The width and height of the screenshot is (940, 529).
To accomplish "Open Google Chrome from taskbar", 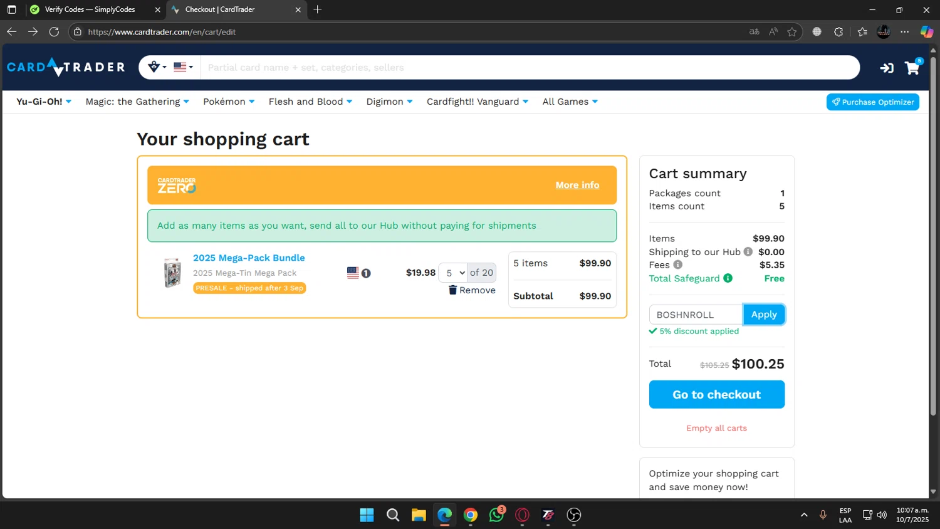I will pos(471,515).
